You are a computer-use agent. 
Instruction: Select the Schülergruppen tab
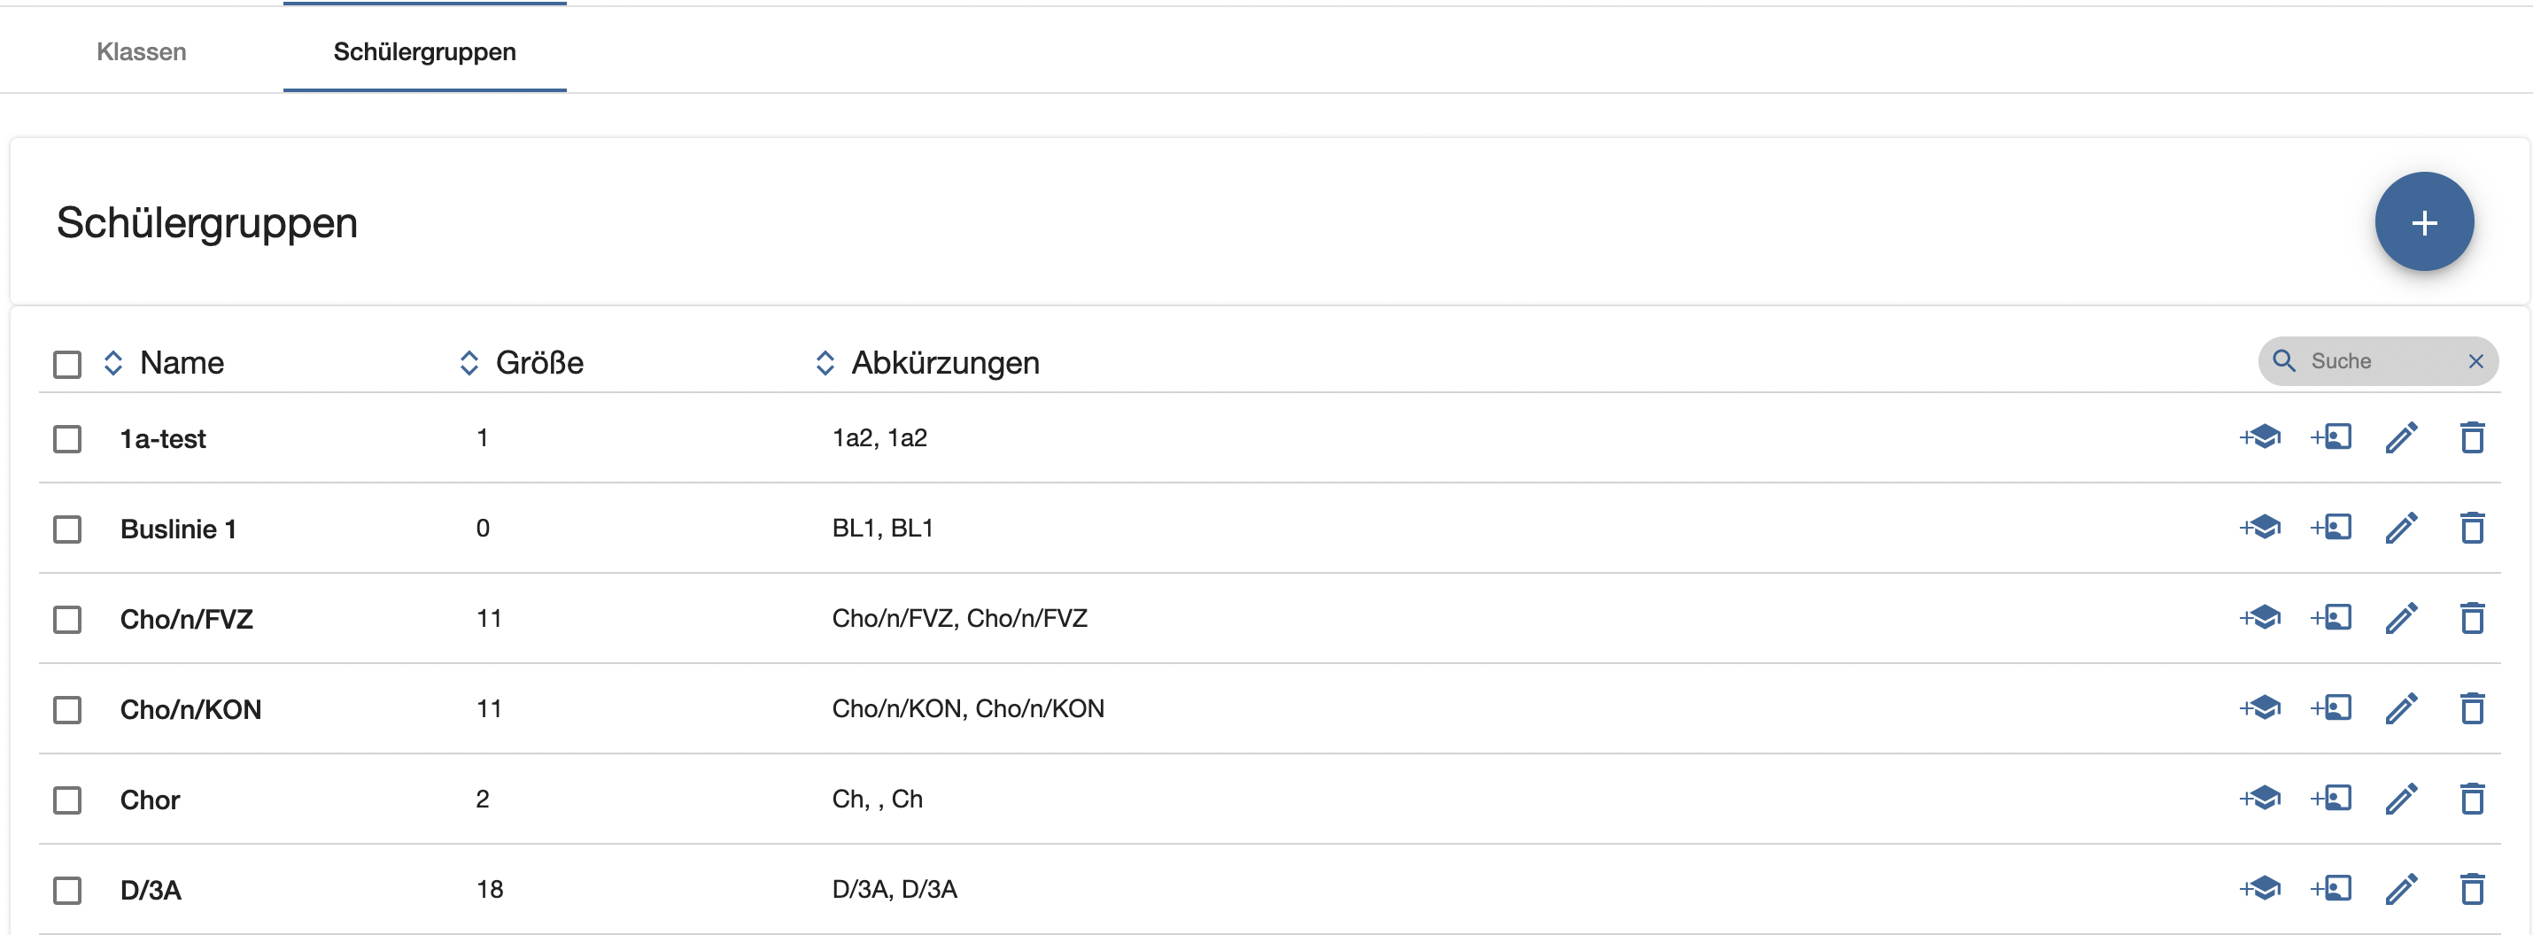425,51
